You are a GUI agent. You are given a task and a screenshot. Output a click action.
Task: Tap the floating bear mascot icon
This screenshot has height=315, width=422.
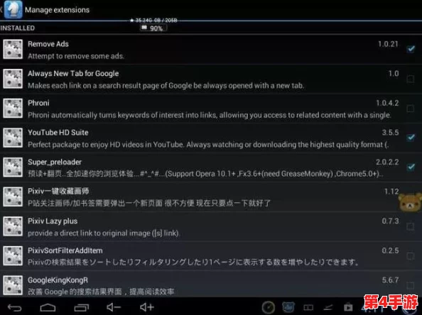(x=410, y=202)
